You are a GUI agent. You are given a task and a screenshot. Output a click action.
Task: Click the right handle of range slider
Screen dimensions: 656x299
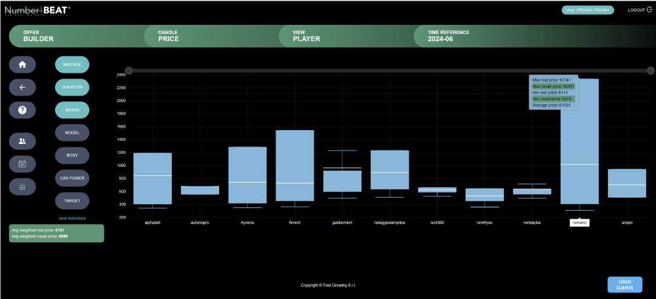click(x=650, y=71)
